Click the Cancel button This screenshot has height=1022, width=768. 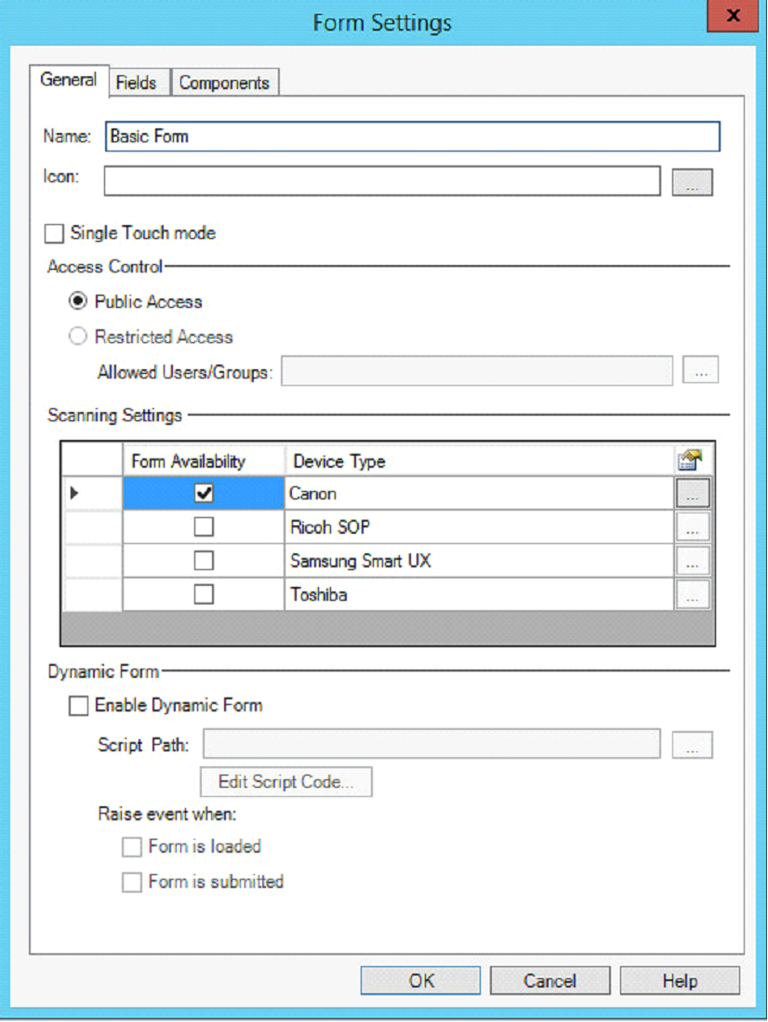pos(550,981)
